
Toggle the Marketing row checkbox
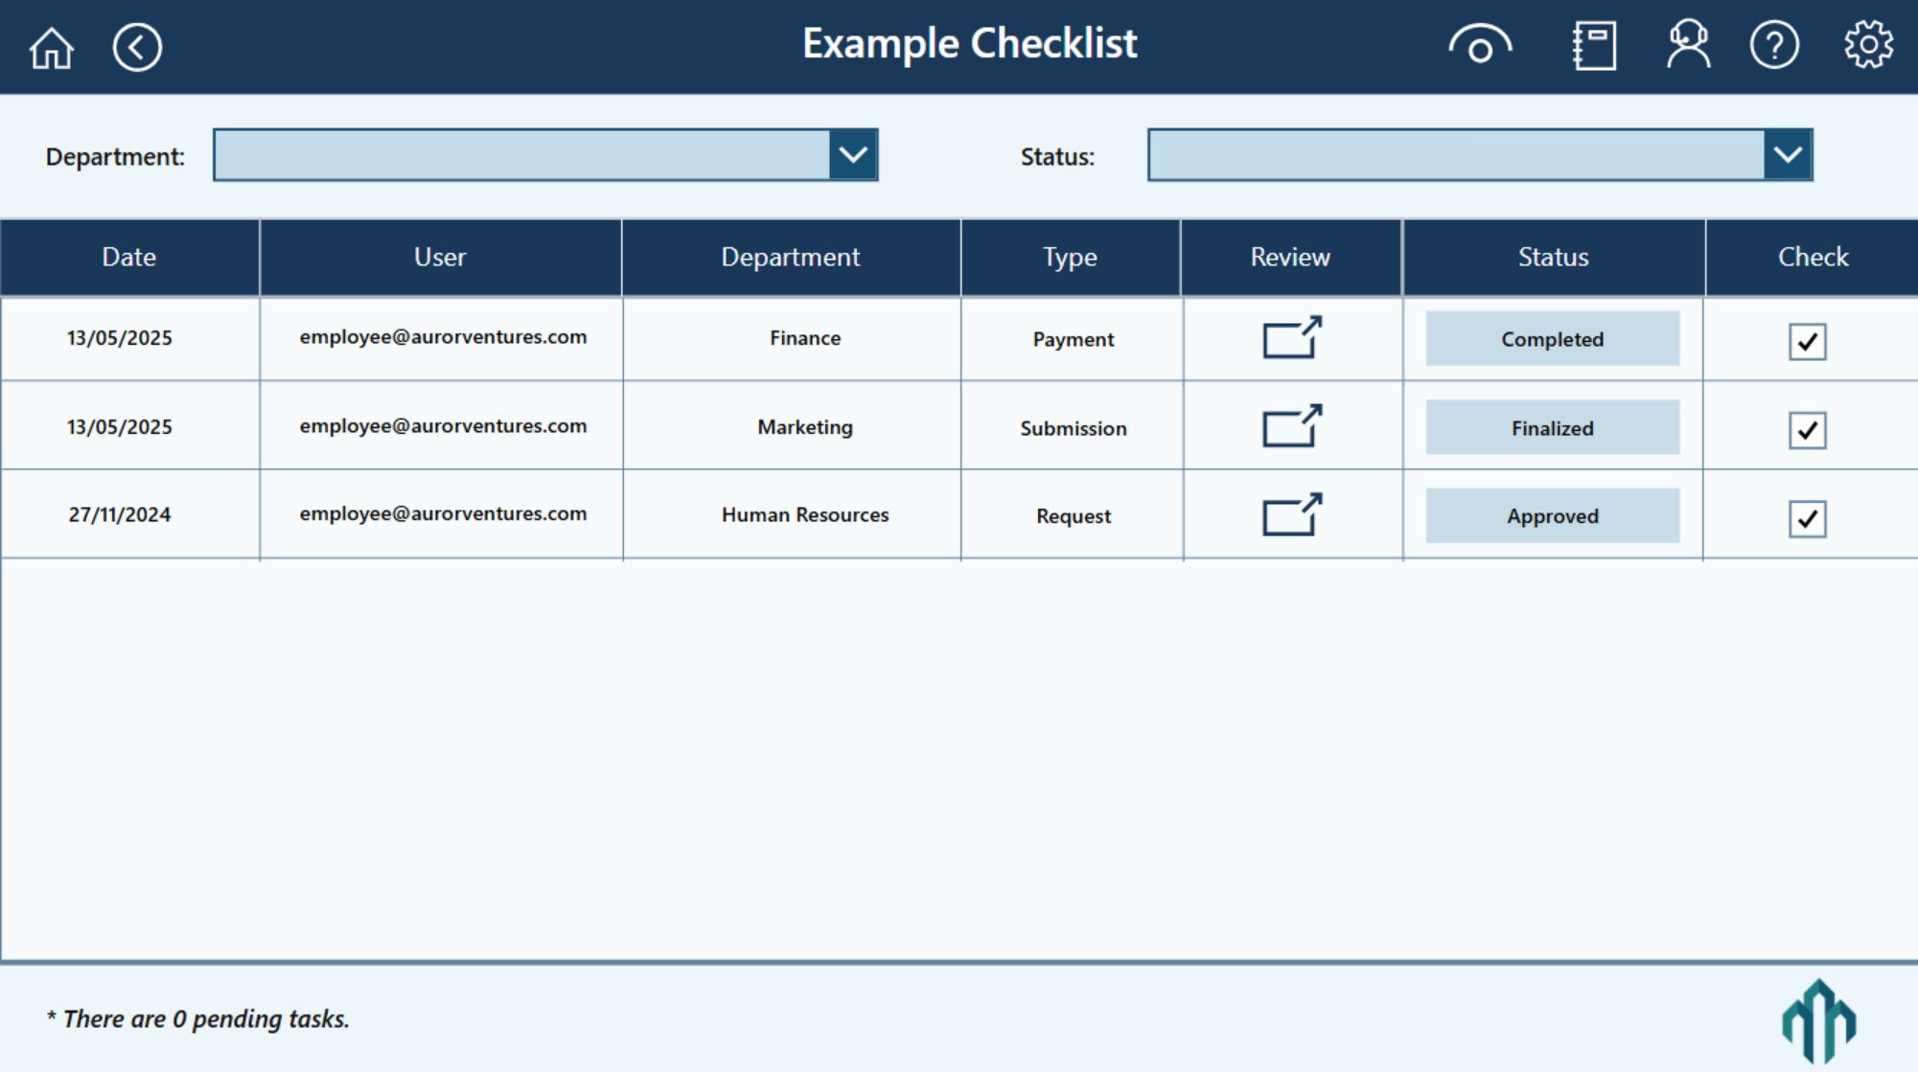tap(1807, 430)
